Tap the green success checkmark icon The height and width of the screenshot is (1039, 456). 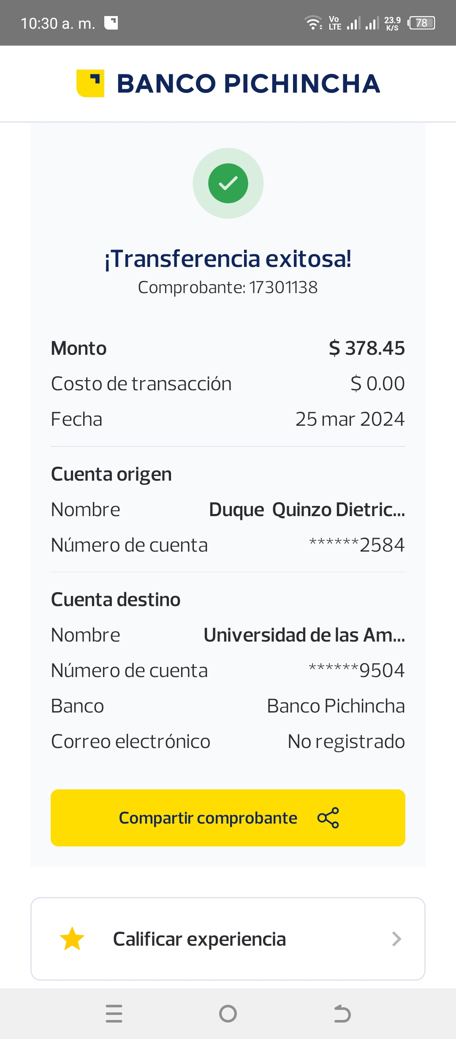(228, 183)
